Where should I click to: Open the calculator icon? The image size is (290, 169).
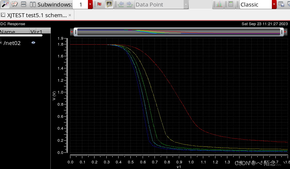click(x=231, y=4)
